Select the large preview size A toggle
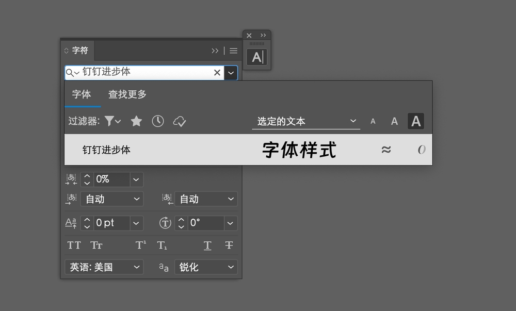516x311 pixels. (416, 121)
